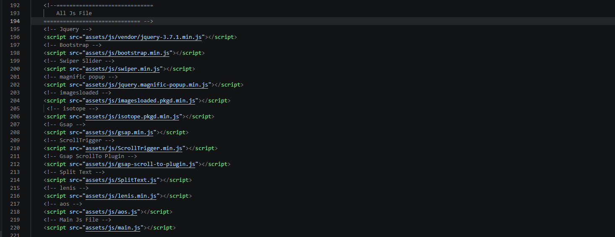Click the '<!-- Bootstrap -->' comment

coord(73,45)
